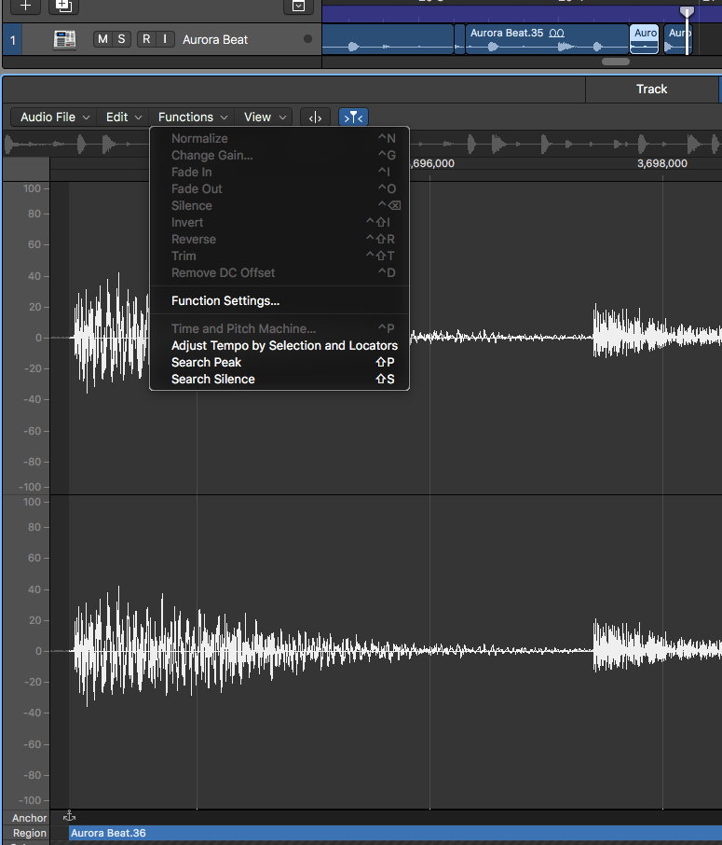Select the highlighted Auro region
The height and width of the screenshot is (845, 722).
645,39
